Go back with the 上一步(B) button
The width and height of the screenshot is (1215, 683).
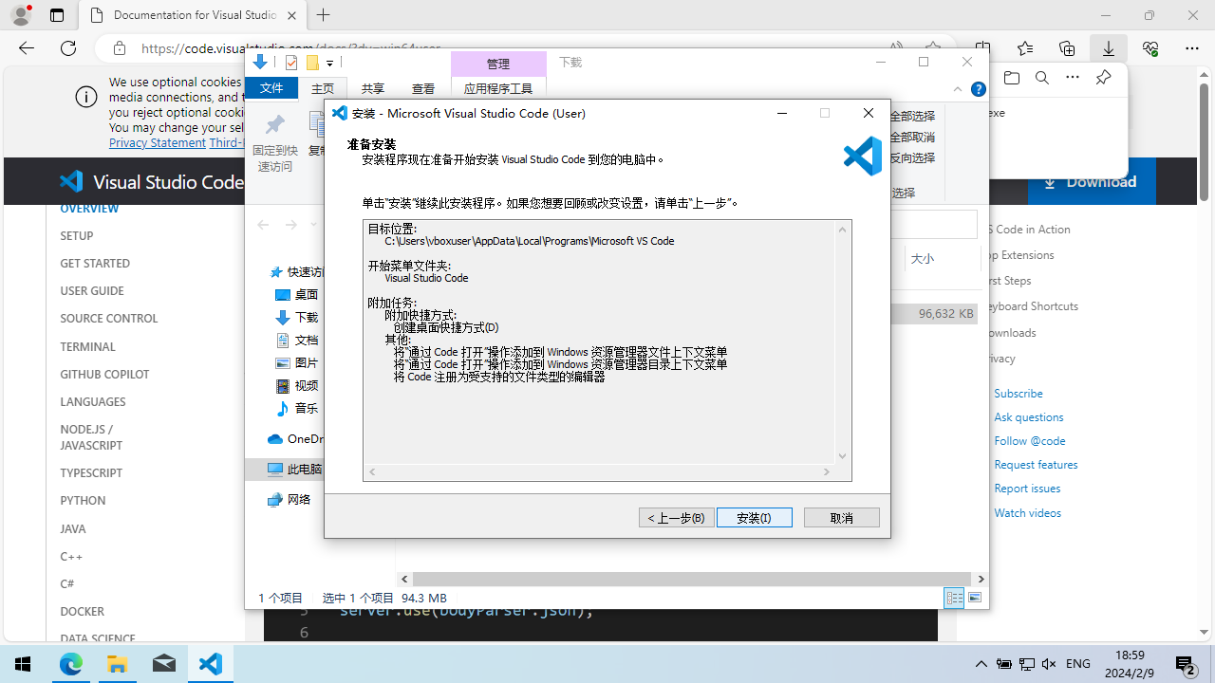pyautogui.click(x=677, y=517)
